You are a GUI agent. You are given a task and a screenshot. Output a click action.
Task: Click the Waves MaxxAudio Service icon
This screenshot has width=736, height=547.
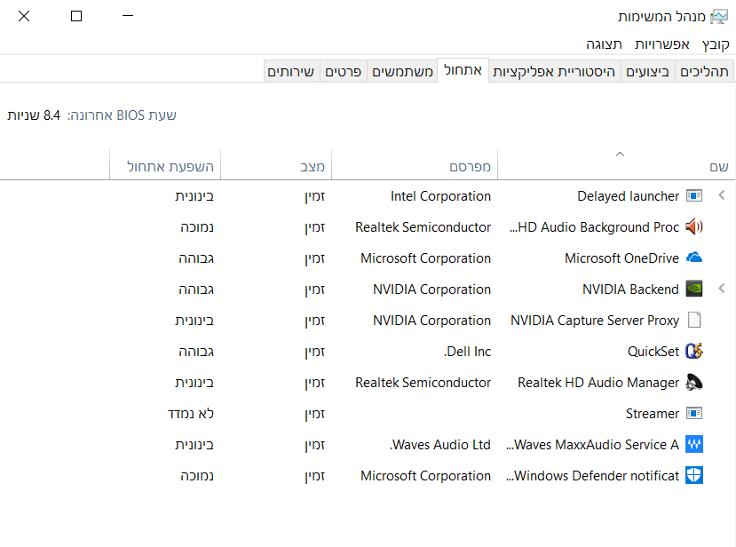click(694, 445)
